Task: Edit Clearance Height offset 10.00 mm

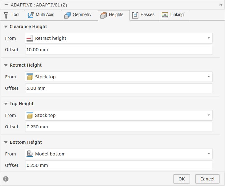Action: pos(119,50)
